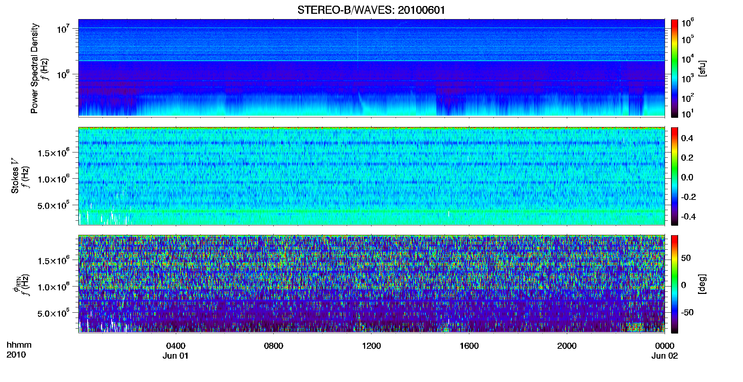This screenshot has width=743, height=382.
Task: Click the 1.0×10^6 tick in Stokes panel
Action: pos(54,179)
